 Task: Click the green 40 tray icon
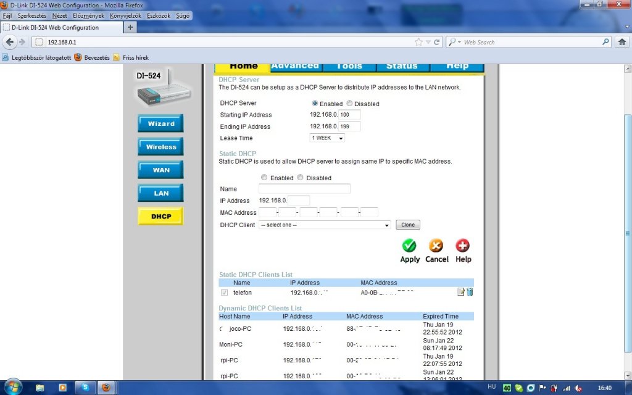point(507,388)
